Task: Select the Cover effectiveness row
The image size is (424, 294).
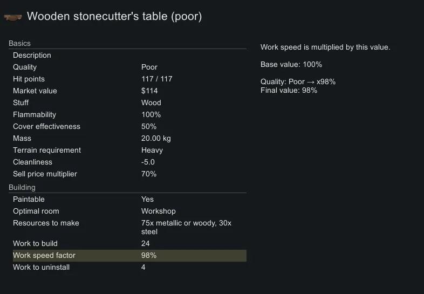Action: pos(127,126)
